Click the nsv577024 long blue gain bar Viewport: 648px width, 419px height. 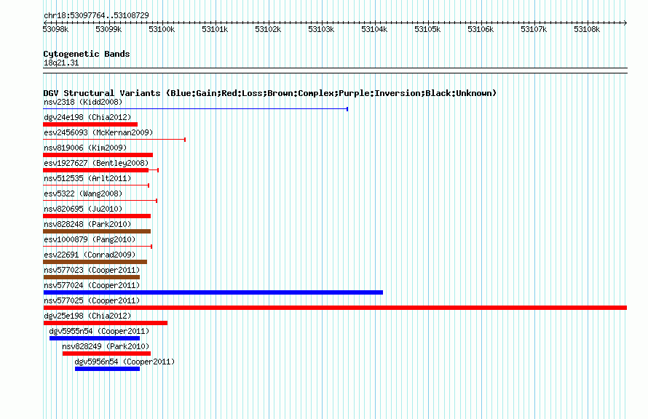213,292
